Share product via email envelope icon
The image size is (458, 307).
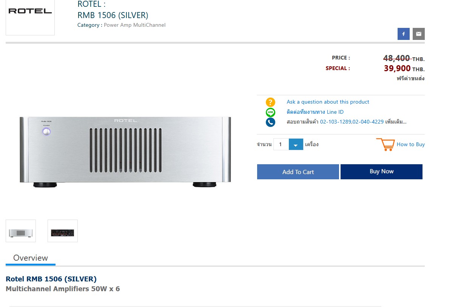tap(419, 34)
